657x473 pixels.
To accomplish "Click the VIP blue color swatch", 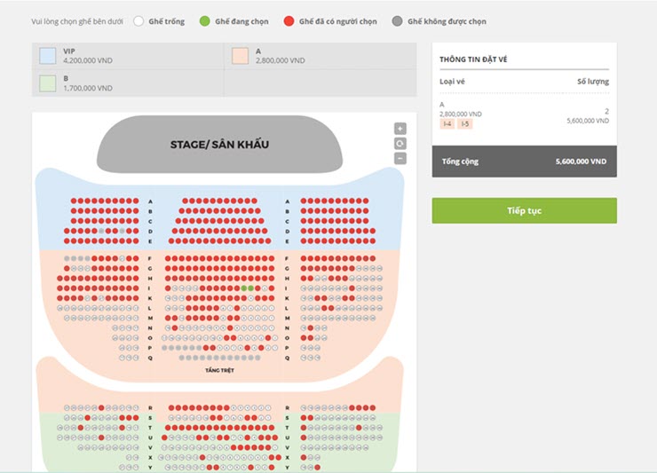I will coord(47,56).
